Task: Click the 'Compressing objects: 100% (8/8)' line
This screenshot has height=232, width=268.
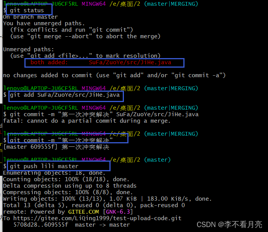Action: pos(68,192)
